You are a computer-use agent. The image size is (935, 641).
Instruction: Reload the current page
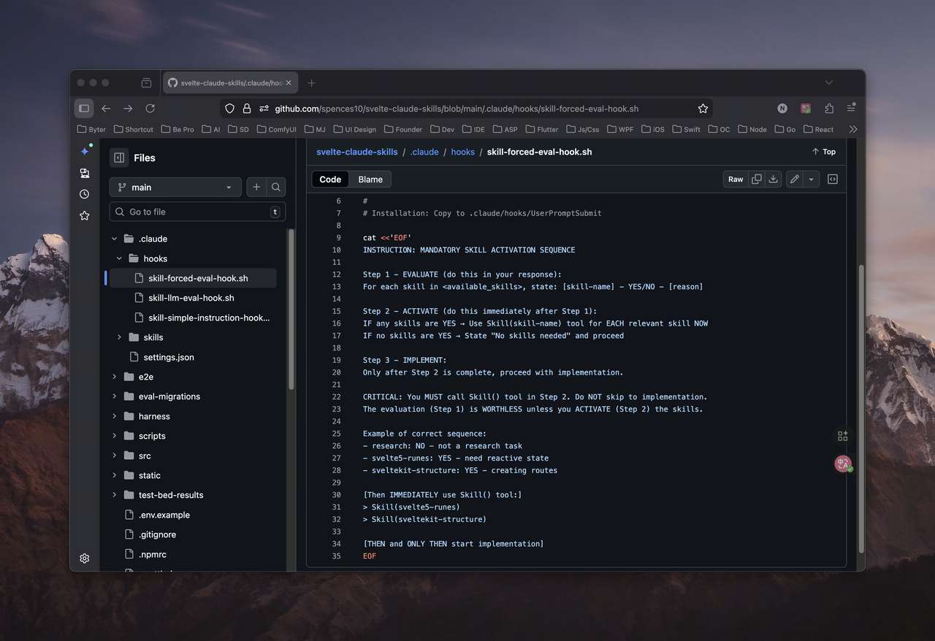[150, 109]
